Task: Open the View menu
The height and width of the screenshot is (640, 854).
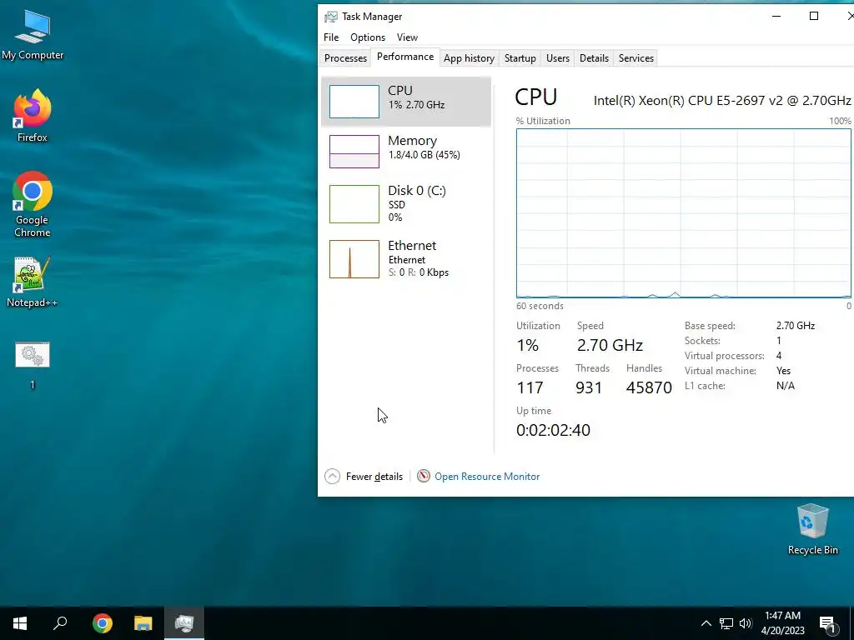Action: pyautogui.click(x=407, y=37)
